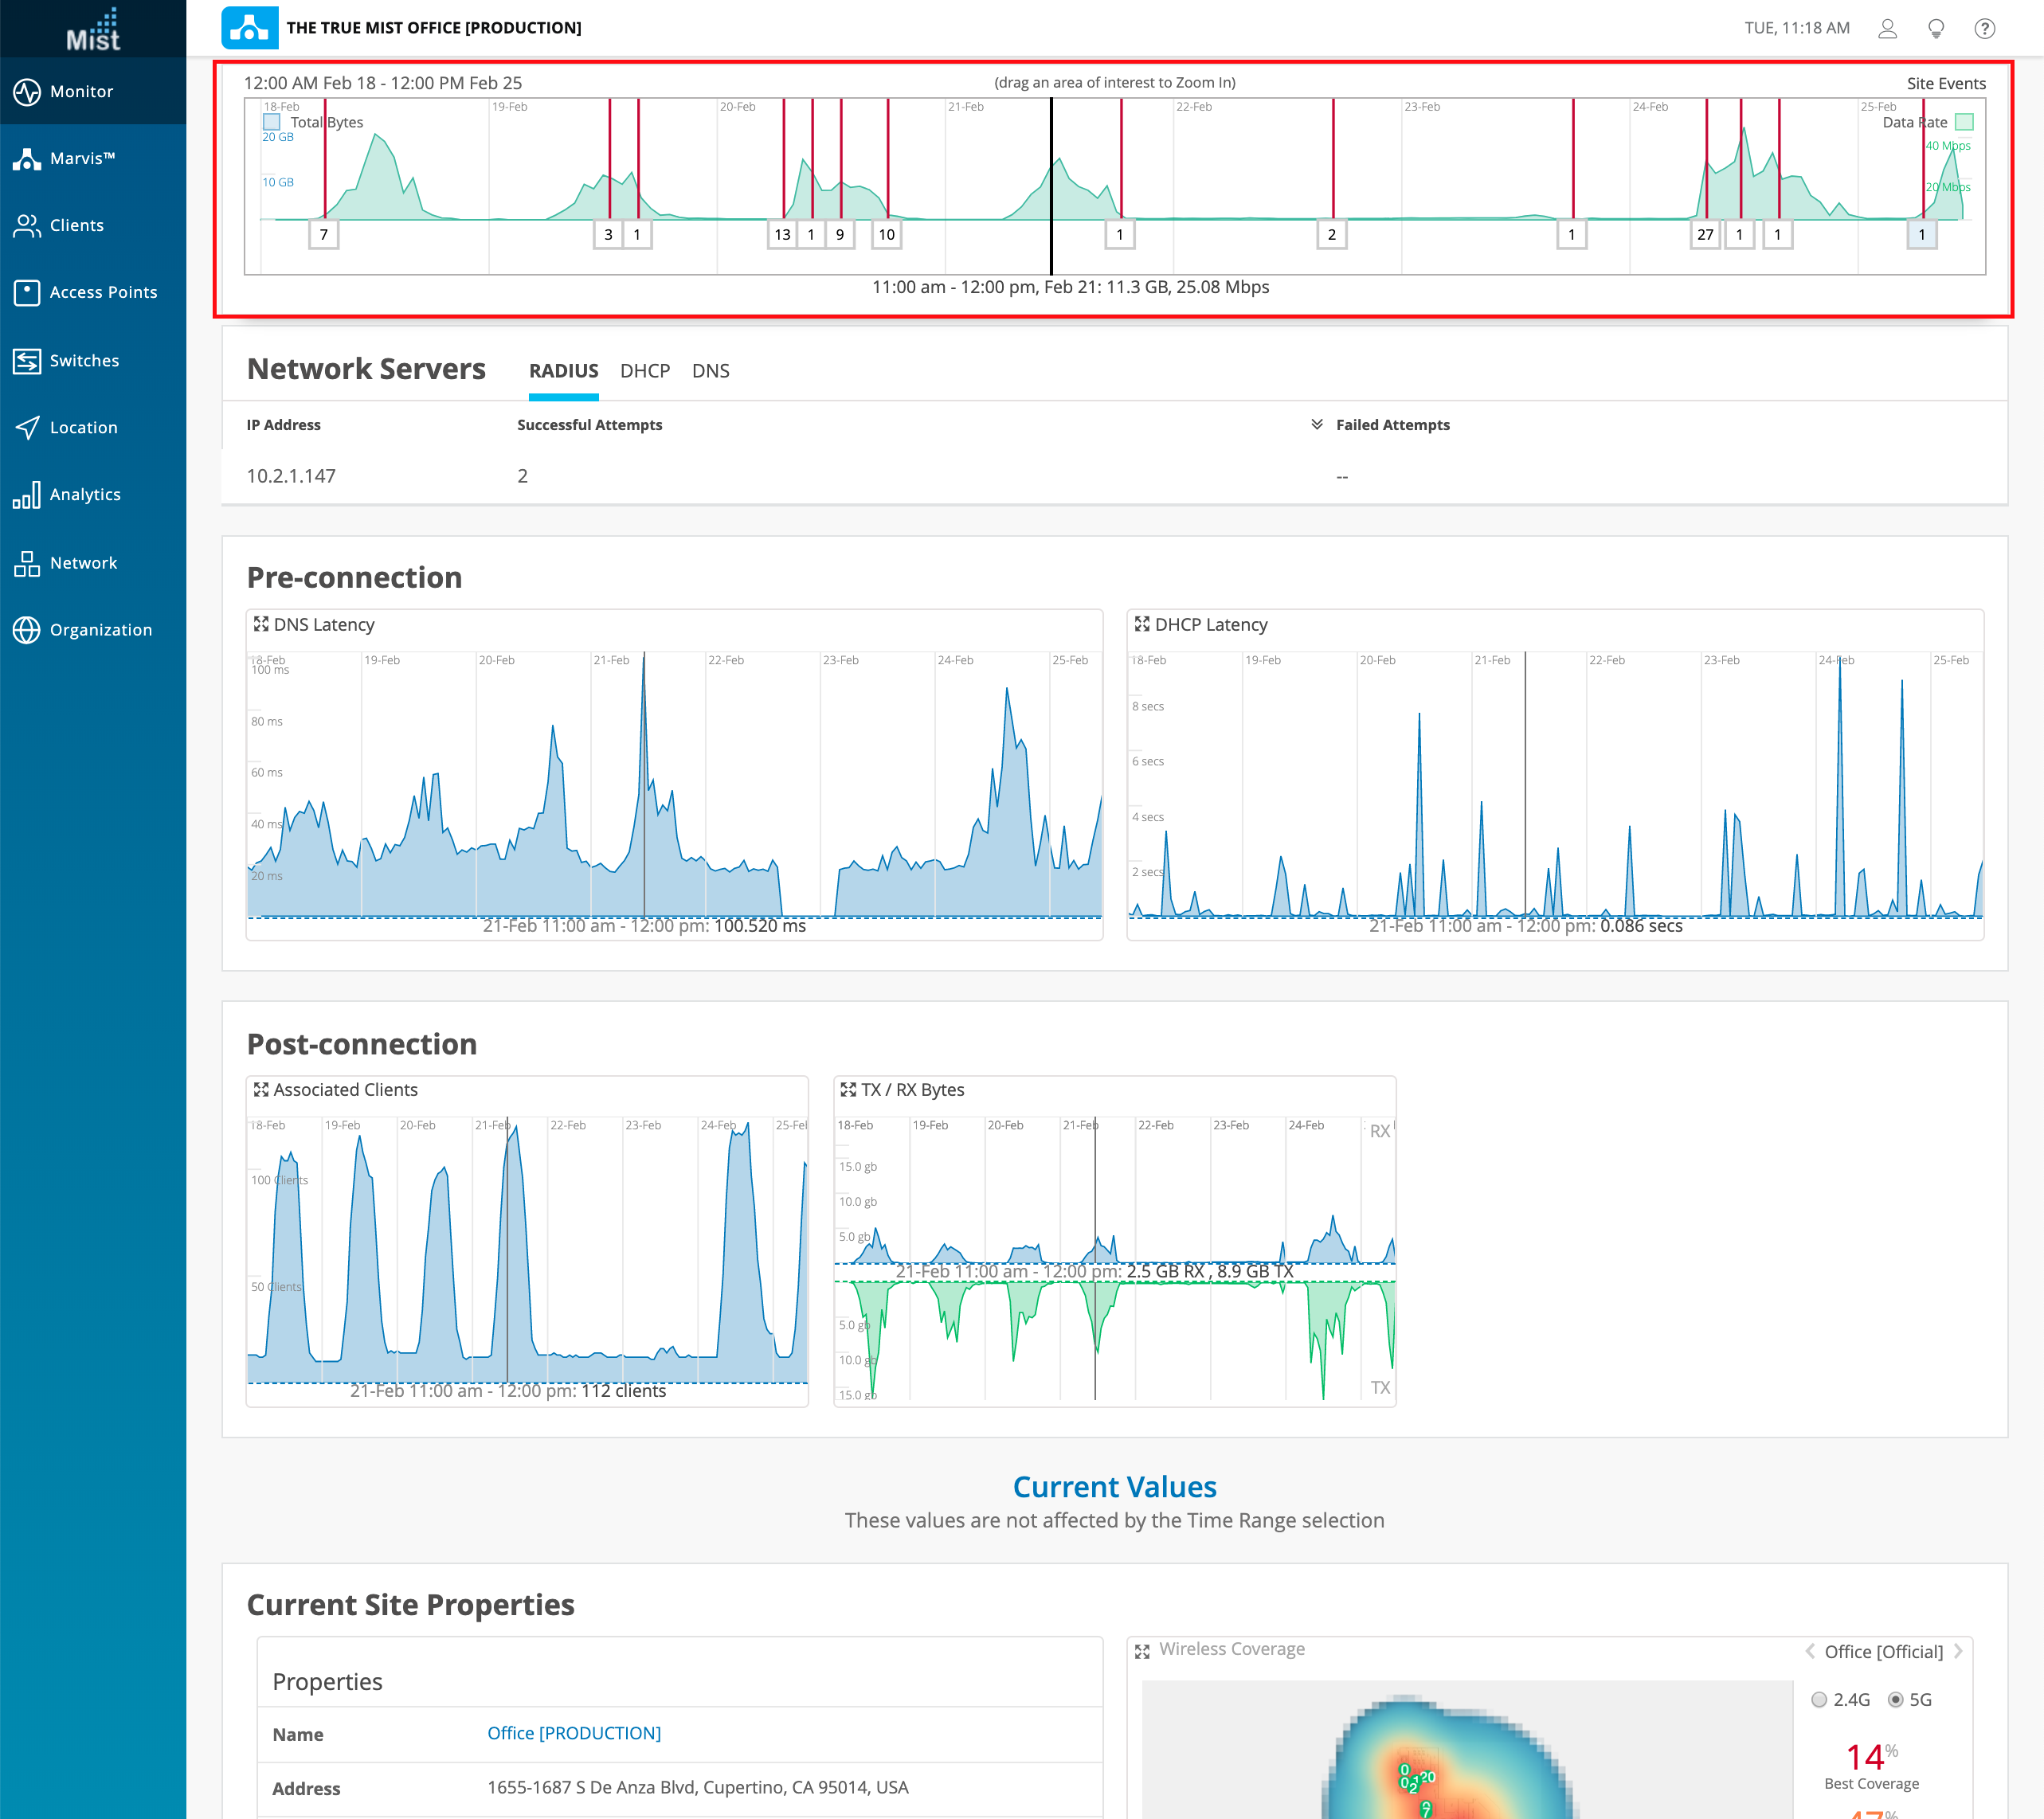Click the Clients sidebar icon
Image resolution: width=2044 pixels, height=1819 pixels.
pos(27,225)
